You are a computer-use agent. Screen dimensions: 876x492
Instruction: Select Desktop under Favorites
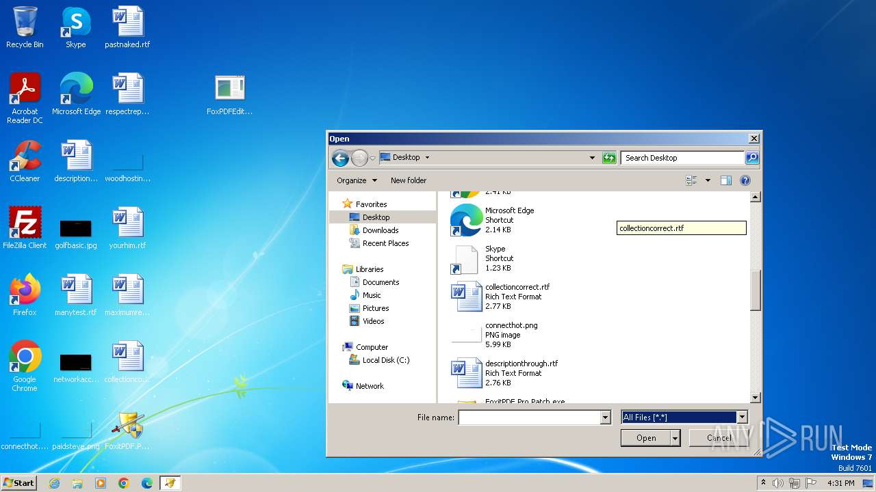pyautogui.click(x=376, y=217)
